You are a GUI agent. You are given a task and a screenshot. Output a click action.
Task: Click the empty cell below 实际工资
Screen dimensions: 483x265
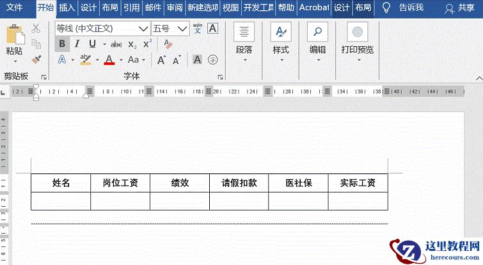coord(358,201)
